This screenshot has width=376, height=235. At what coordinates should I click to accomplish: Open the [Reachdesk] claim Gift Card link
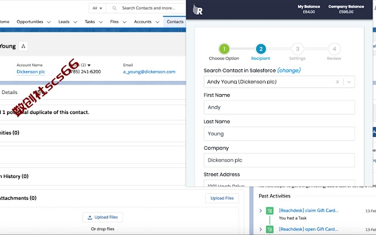click(x=308, y=210)
